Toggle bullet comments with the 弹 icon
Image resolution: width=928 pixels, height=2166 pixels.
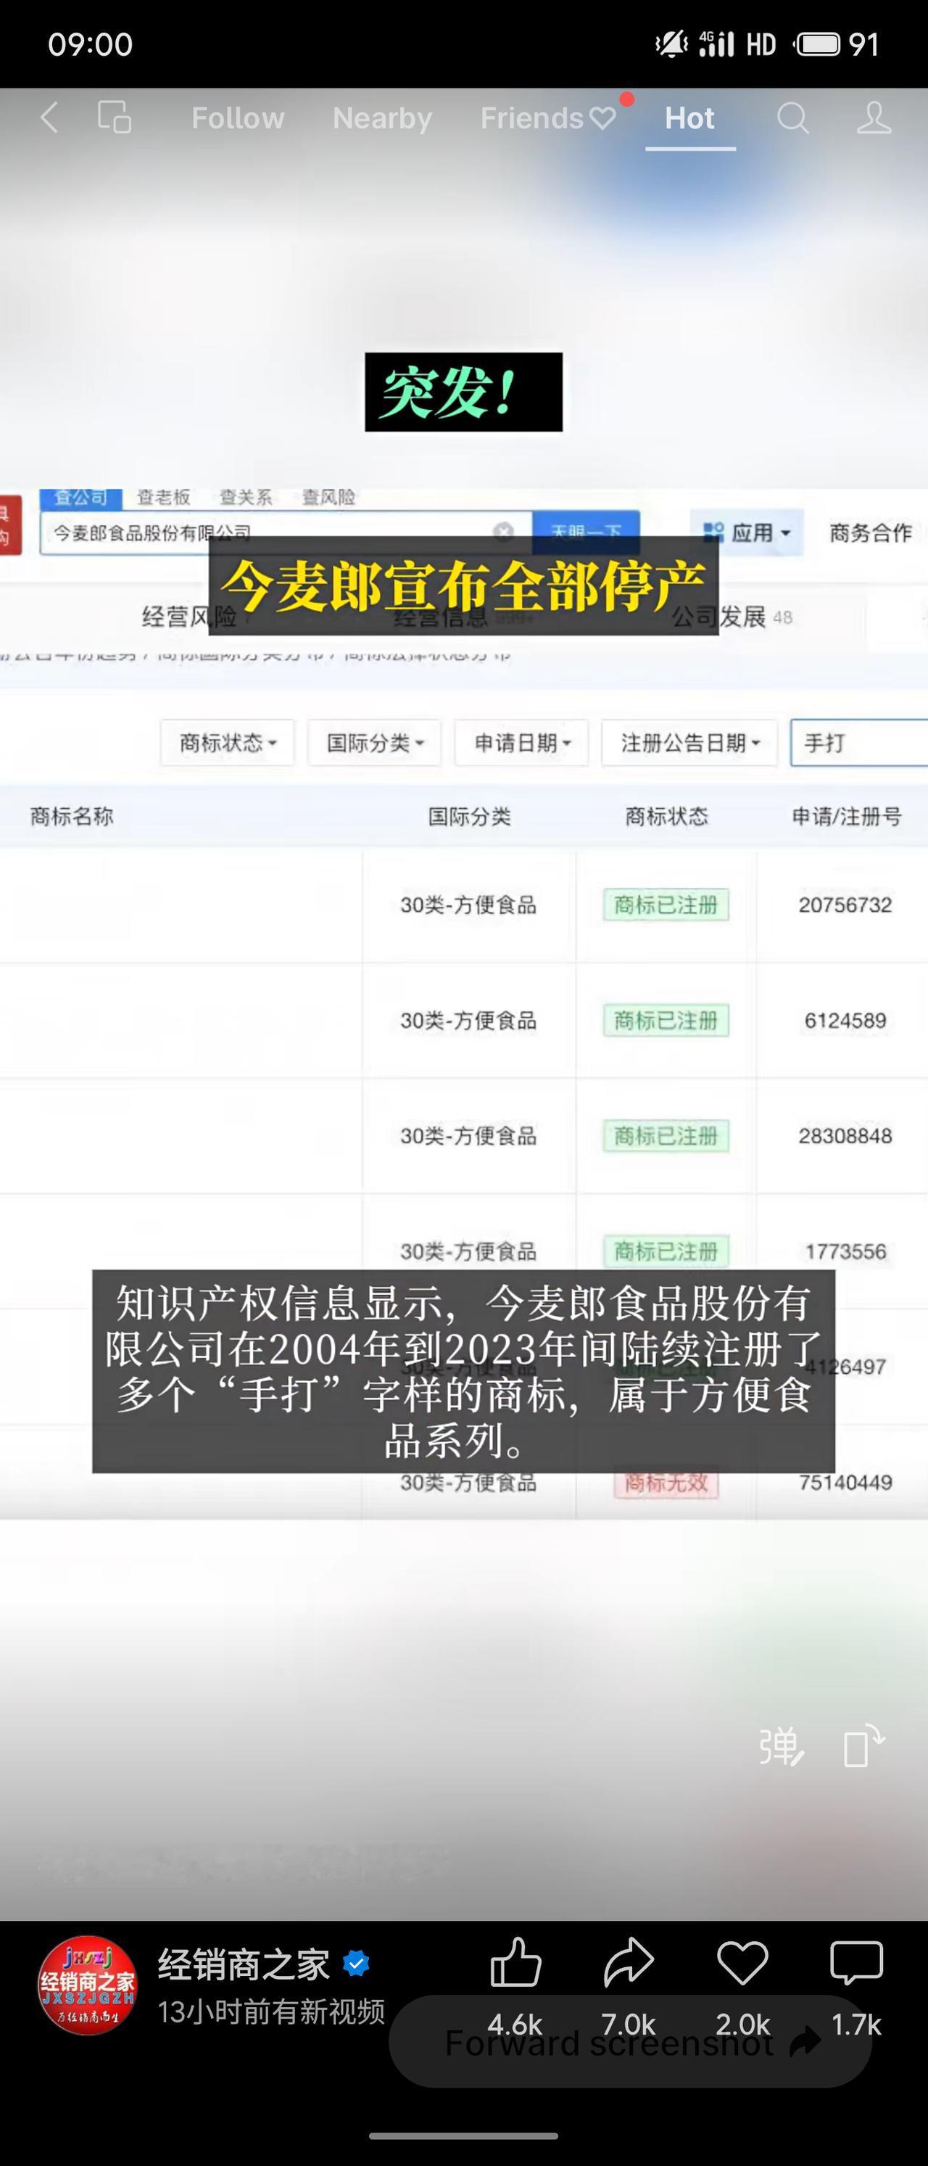(781, 1747)
